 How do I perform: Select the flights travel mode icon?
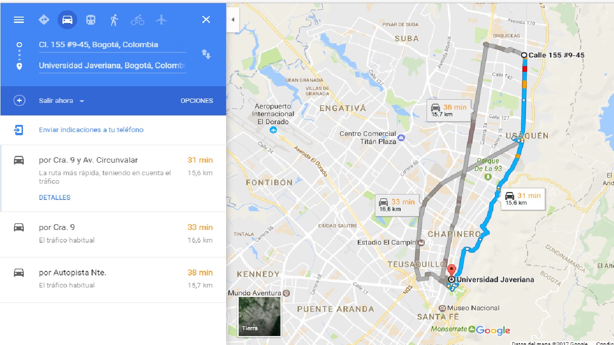(161, 20)
